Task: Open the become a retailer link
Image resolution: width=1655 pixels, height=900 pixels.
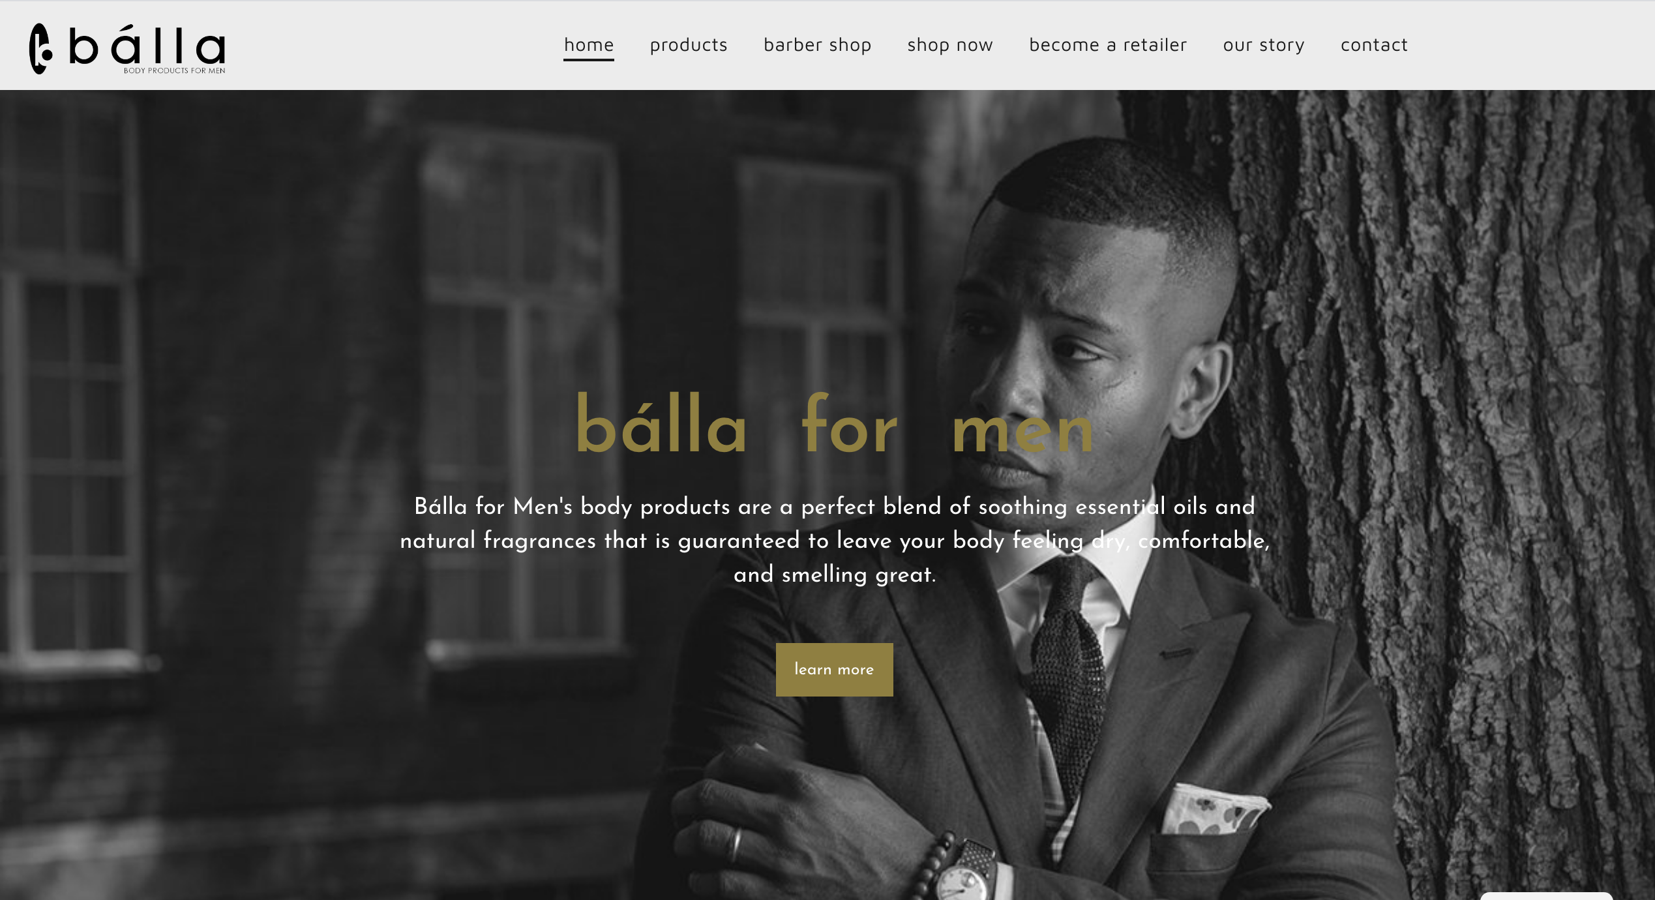Action: [1108, 45]
